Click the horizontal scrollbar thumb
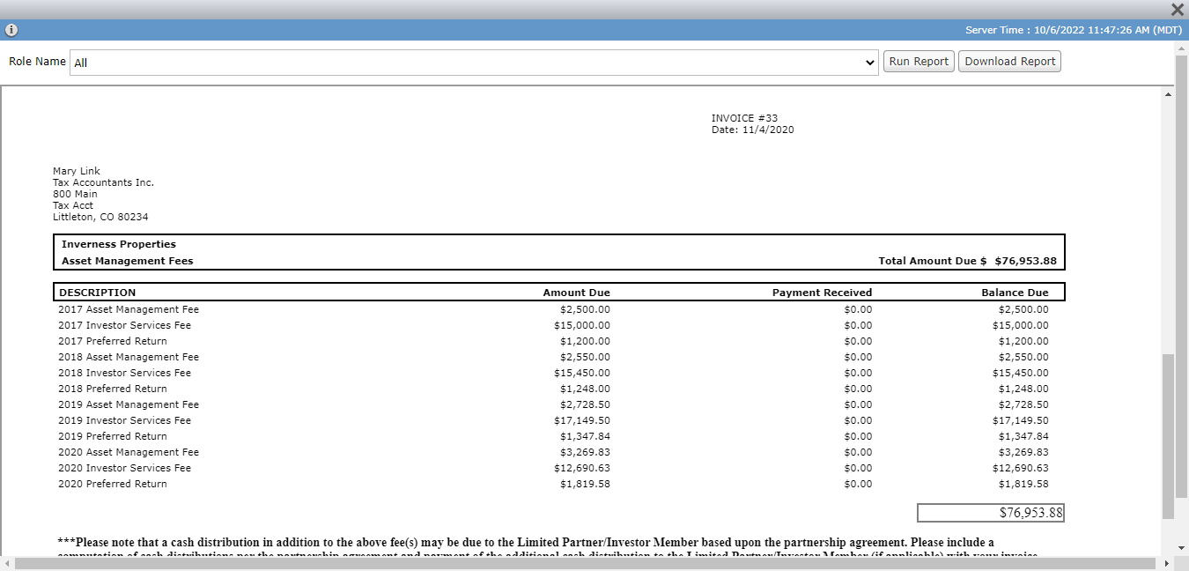The height and width of the screenshot is (571, 1189). click(585, 563)
